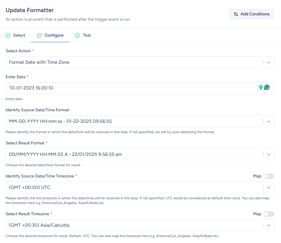The image size is (281, 243).
Task: Open the Configure tab
Action: coord(54,35)
